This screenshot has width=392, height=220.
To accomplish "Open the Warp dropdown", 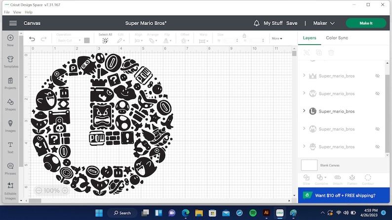I will (203, 41).
